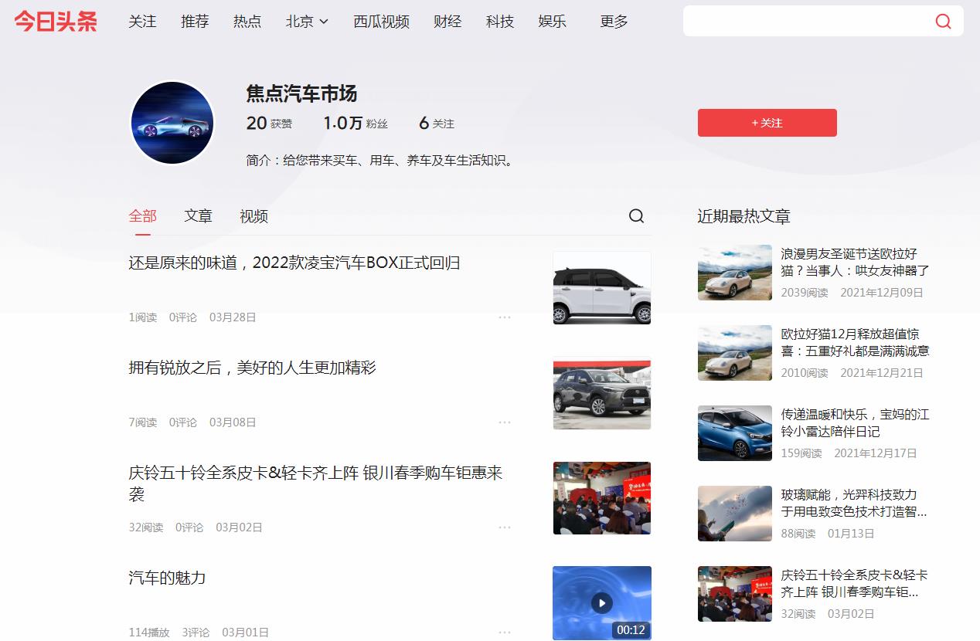Click the 1.0万 粉丝 follower count
The width and height of the screenshot is (980, 641).
(x=356, y=123)
